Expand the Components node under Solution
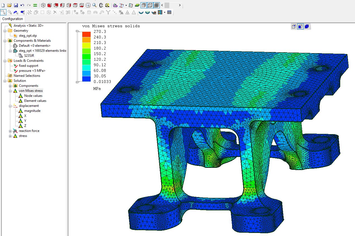 tap(10, 86)
